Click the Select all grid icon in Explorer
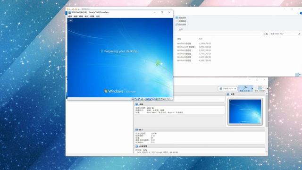Viewport: 302px width, 170px height. click(x=176, y=18)
